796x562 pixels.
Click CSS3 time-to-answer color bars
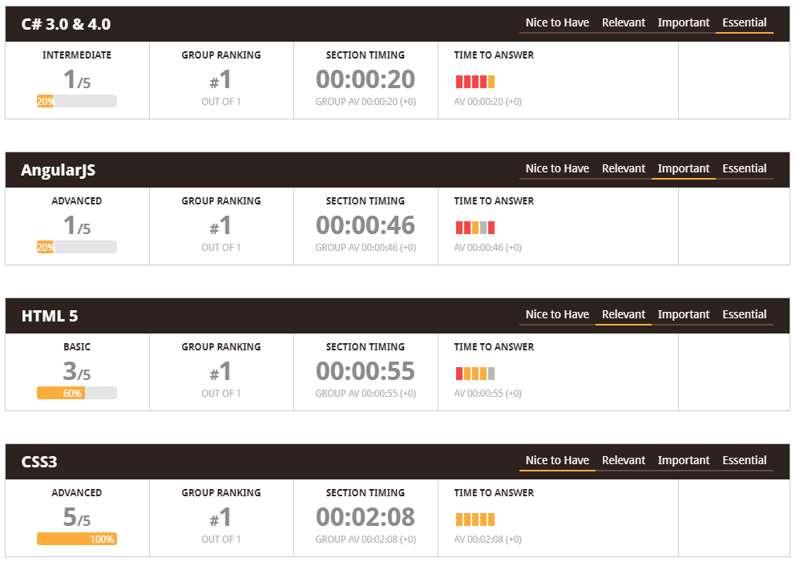(x=475, y=520)
